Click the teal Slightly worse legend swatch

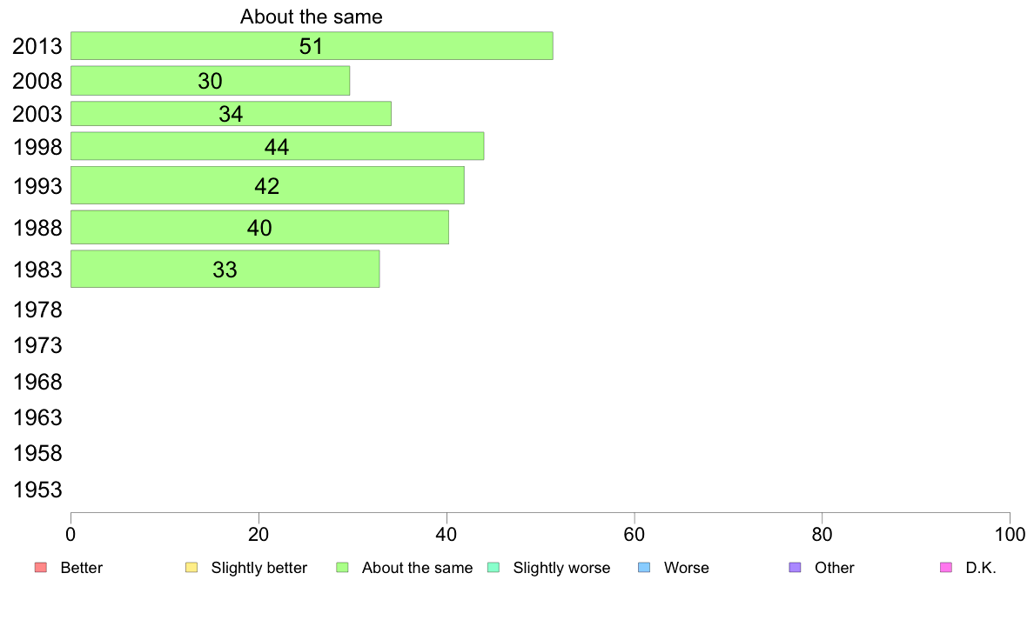[493, 568]
